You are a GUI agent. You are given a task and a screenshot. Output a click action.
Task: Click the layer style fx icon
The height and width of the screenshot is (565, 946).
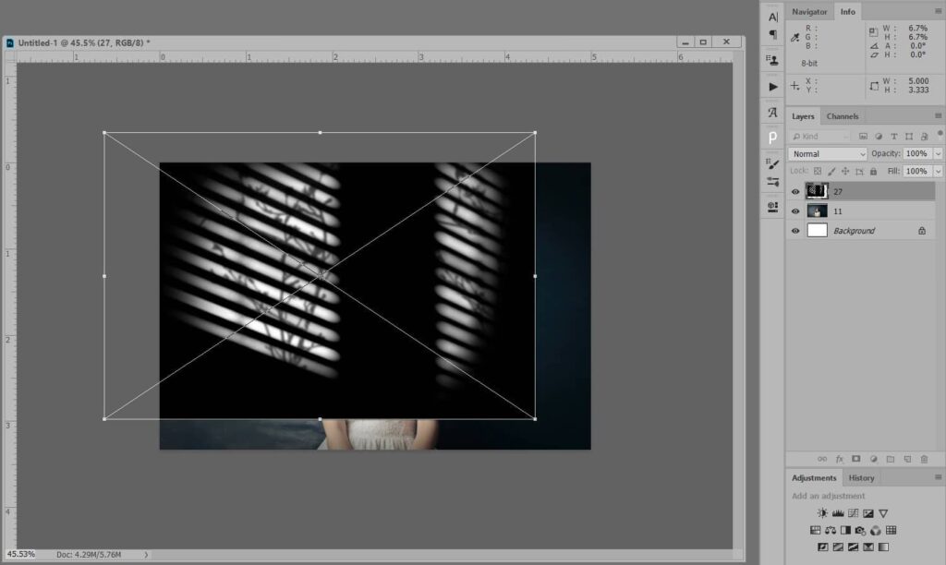tap(840, 459)
